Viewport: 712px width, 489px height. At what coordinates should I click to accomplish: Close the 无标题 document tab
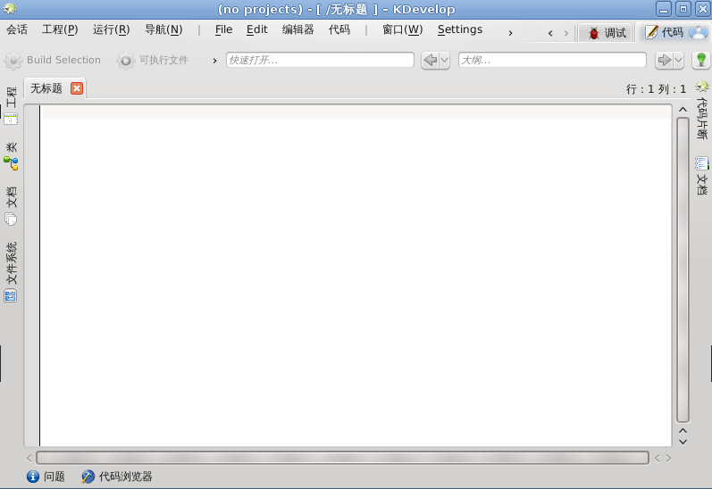(x=77, y=88)
